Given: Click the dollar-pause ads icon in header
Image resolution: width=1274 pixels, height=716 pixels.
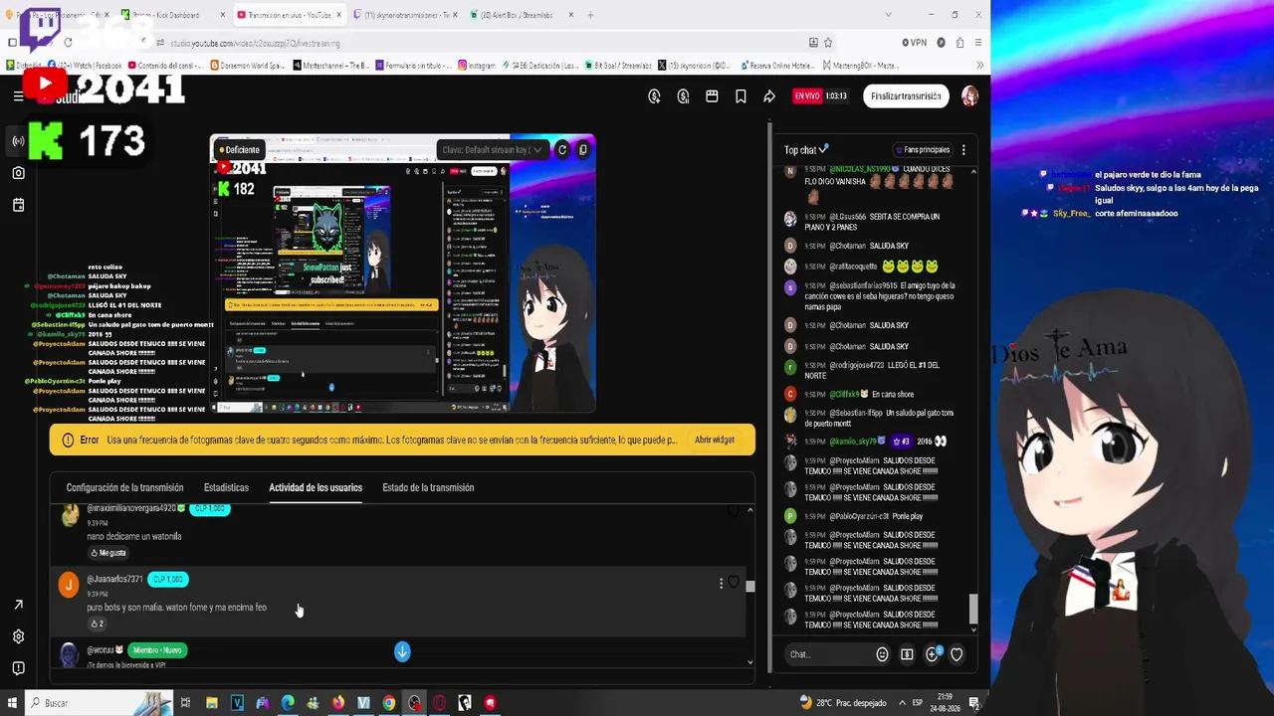Looking at the screenshot, I should tap(683, 96).
